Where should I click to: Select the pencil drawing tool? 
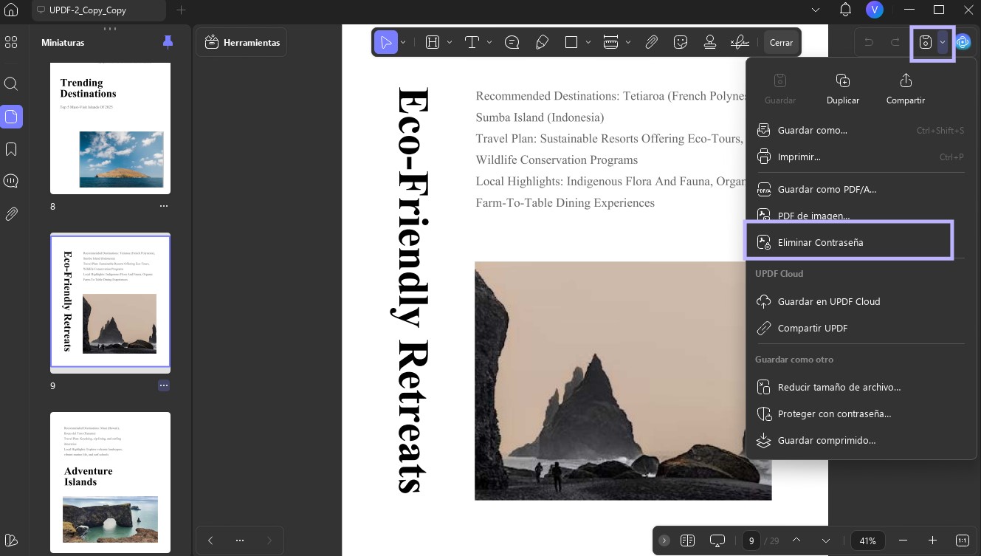point(542,42)
